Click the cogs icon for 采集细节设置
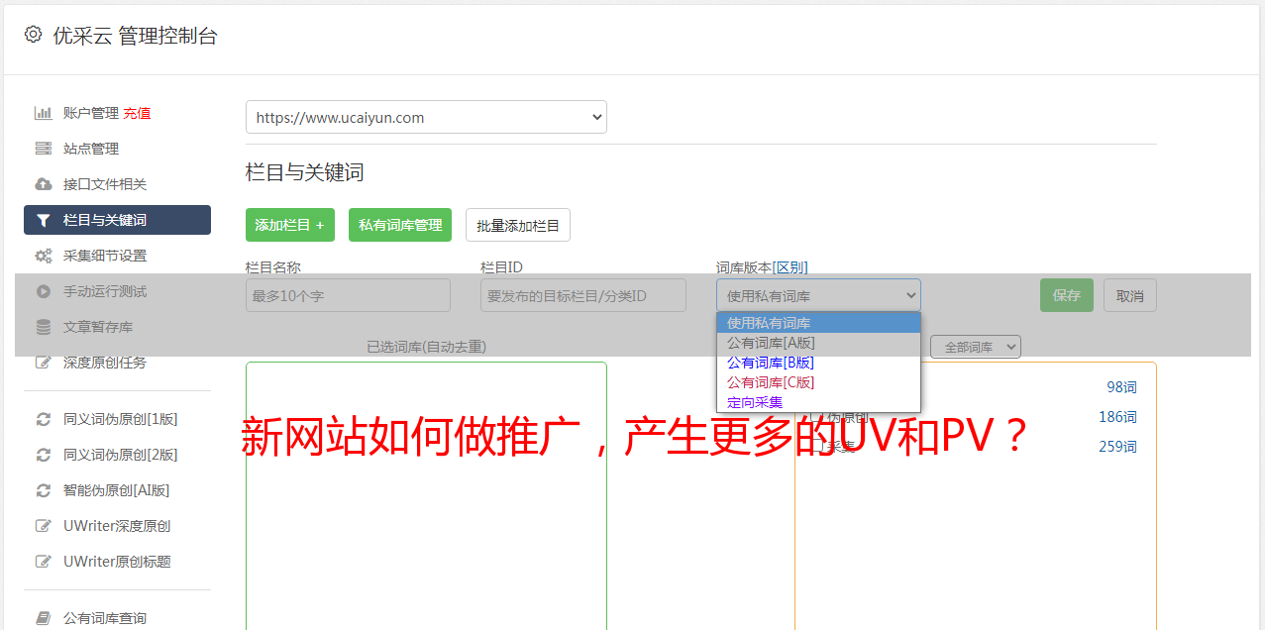The width and height of the screenshot is (1265, 630). (x=43, y=256)
